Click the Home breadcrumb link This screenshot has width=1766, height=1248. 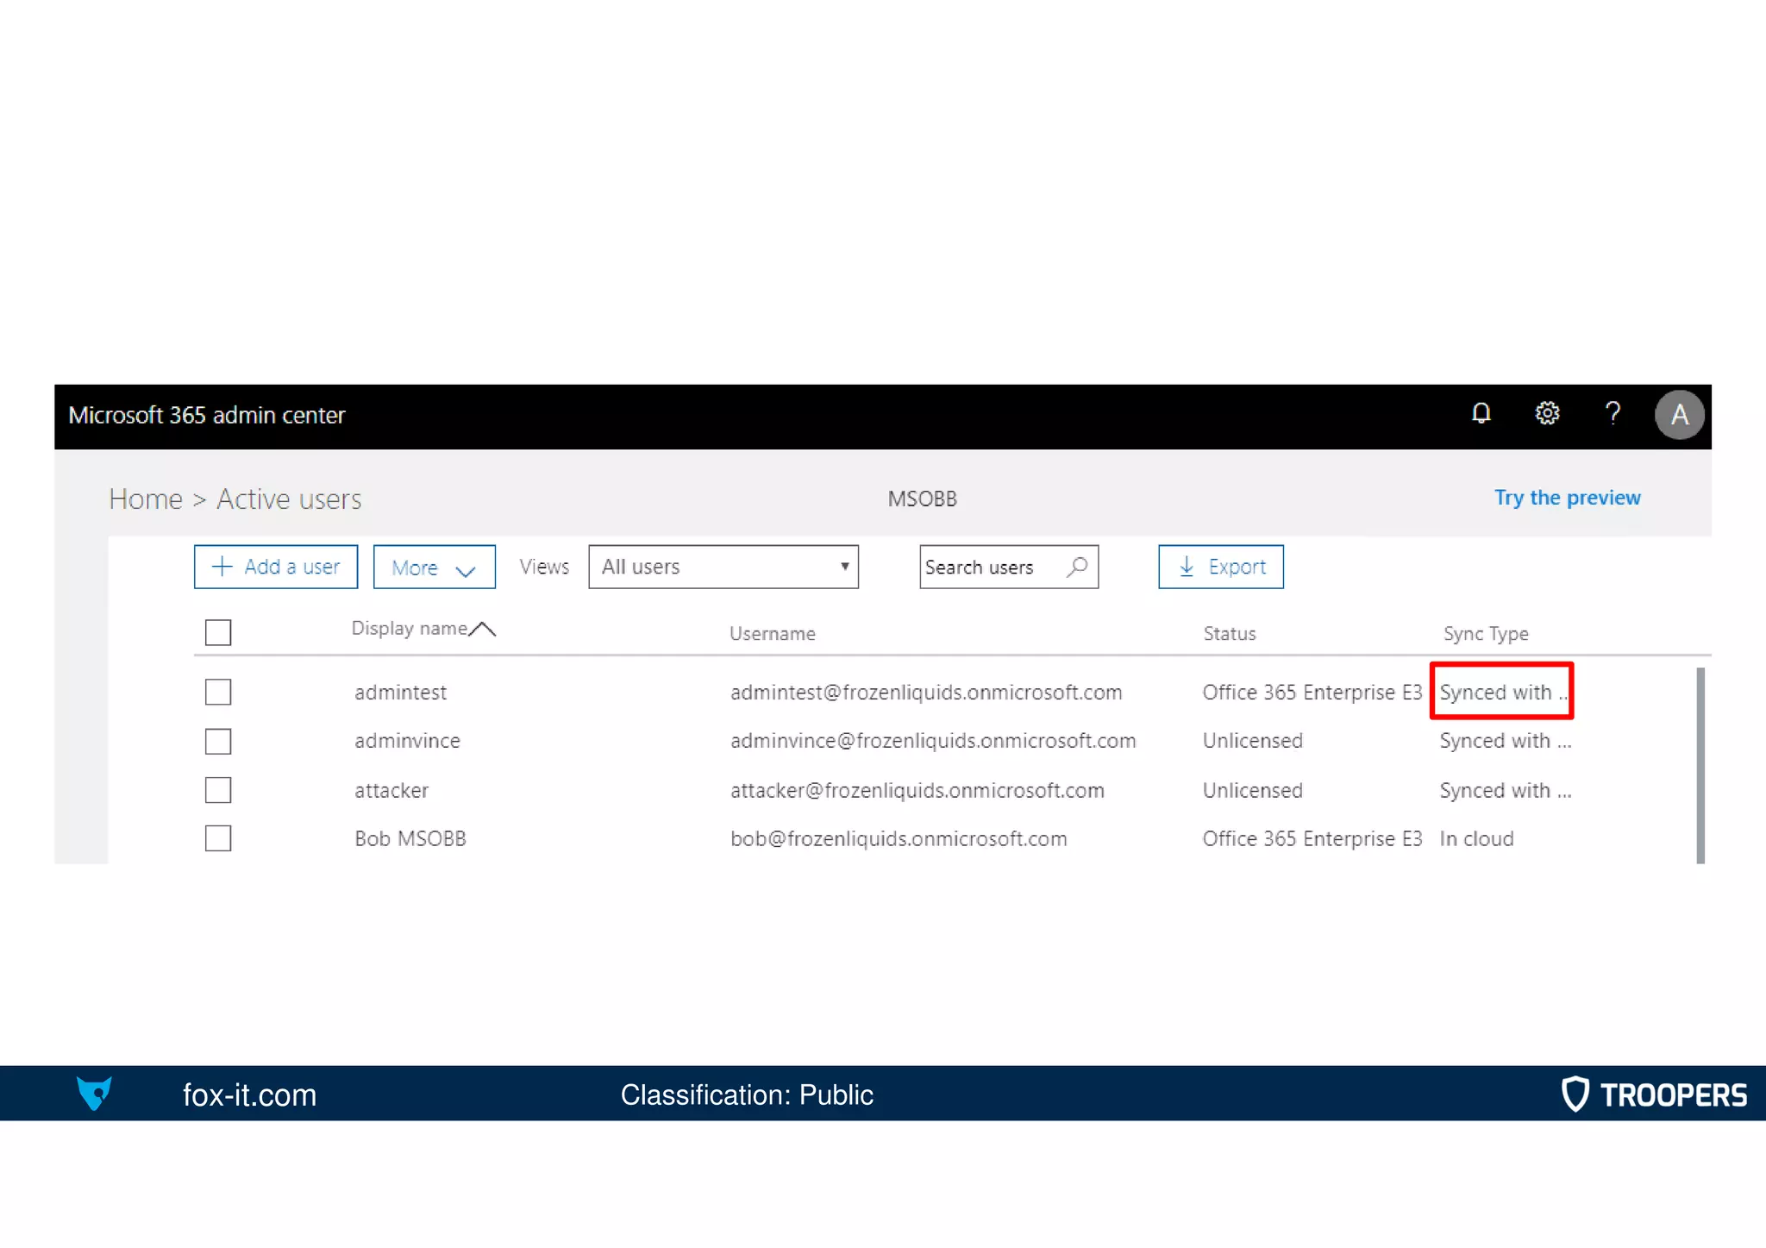point(146,499)
